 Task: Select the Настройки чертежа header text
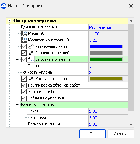click(35, 20)
